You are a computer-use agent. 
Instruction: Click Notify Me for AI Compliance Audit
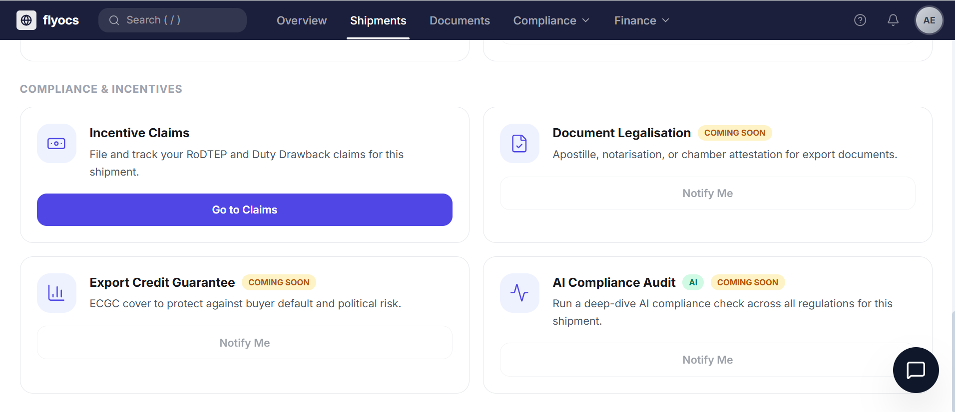pos(708,360)
